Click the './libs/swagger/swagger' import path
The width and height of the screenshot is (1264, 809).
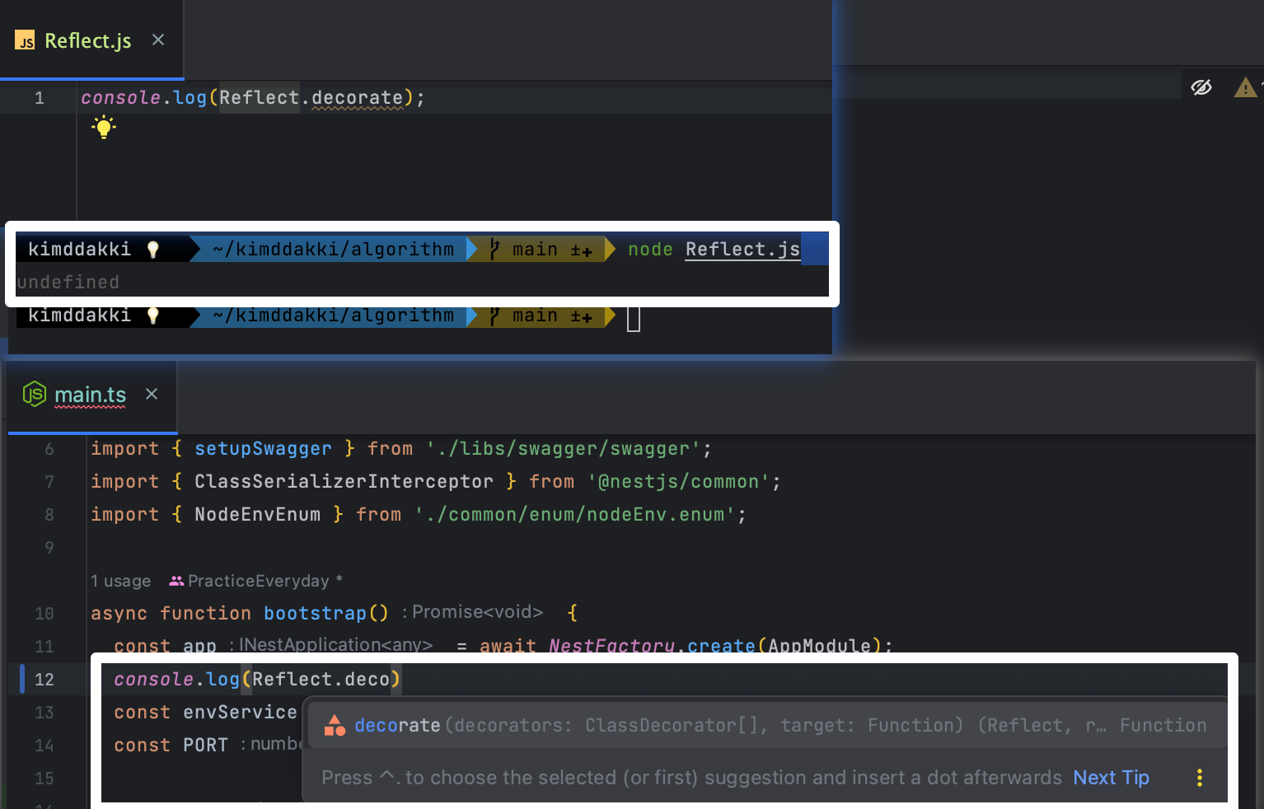point(564,449)
